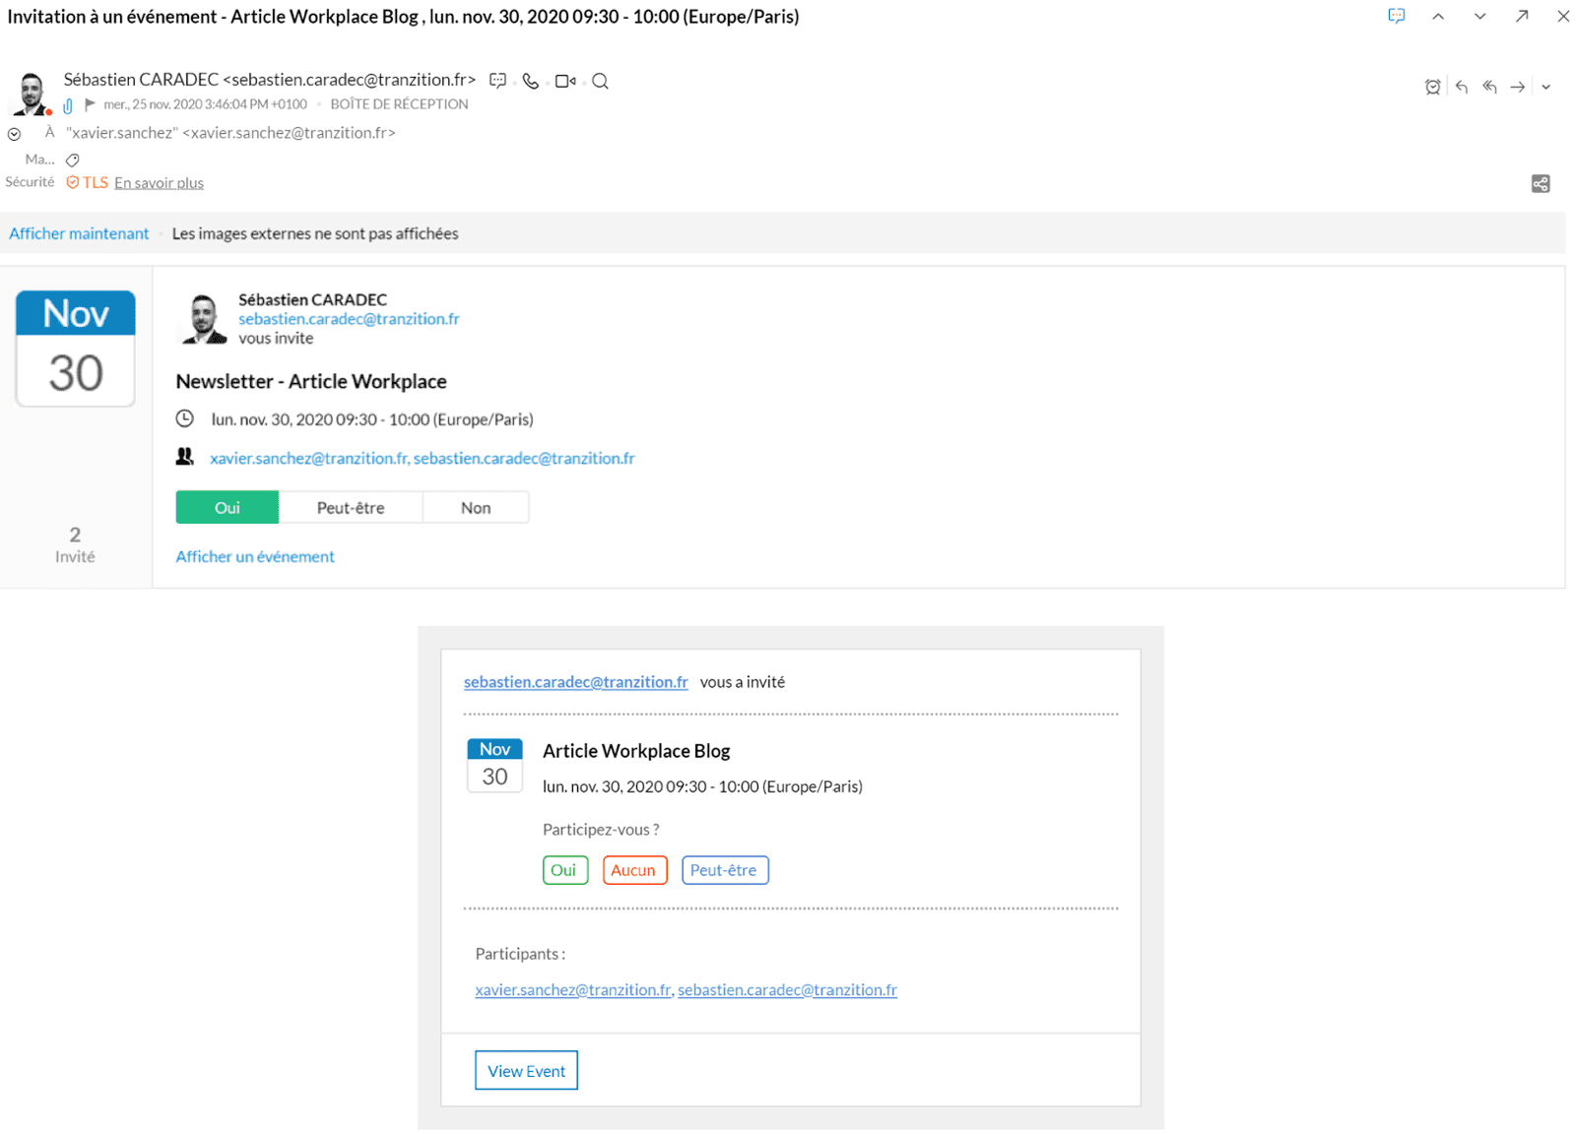Click the sender name Sébastien CARADEC in the header
Screen dimensions: 1576x1135
[x=141, y=80]
